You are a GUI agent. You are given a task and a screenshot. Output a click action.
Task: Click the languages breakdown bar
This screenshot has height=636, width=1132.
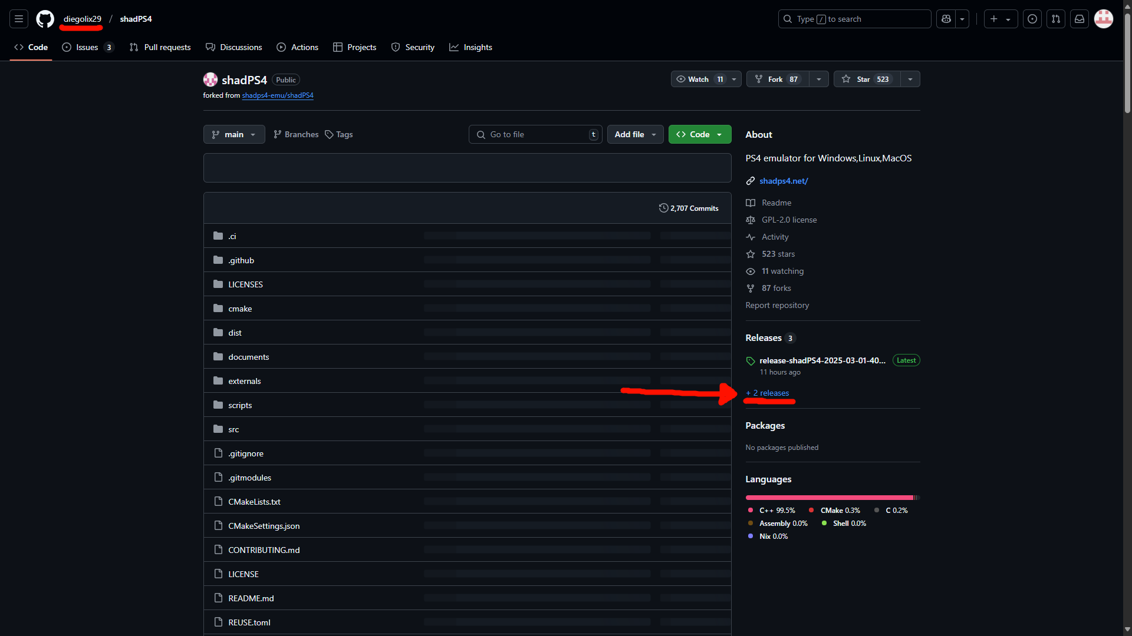832,498
